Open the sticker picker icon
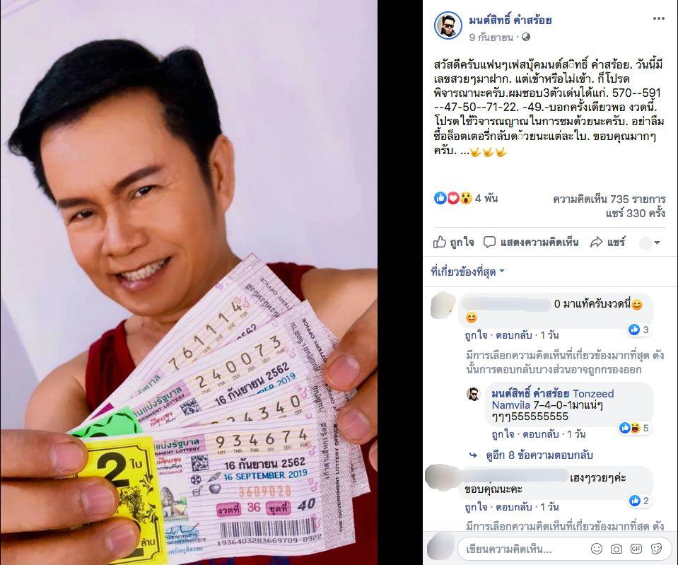 656,549
